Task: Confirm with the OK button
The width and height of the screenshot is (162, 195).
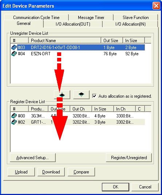Action: click(115, 187)
